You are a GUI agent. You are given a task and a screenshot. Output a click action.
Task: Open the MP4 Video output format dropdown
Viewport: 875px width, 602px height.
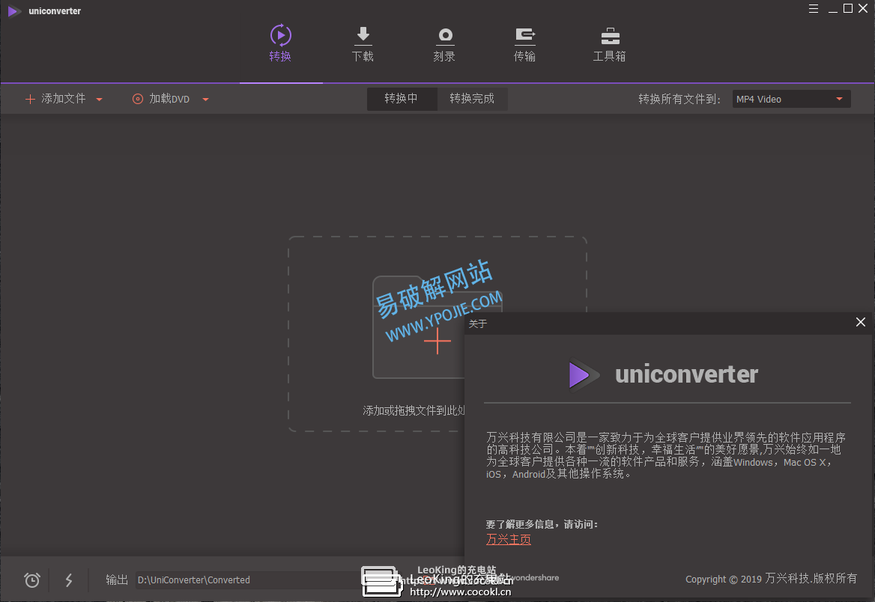(791, 99)
